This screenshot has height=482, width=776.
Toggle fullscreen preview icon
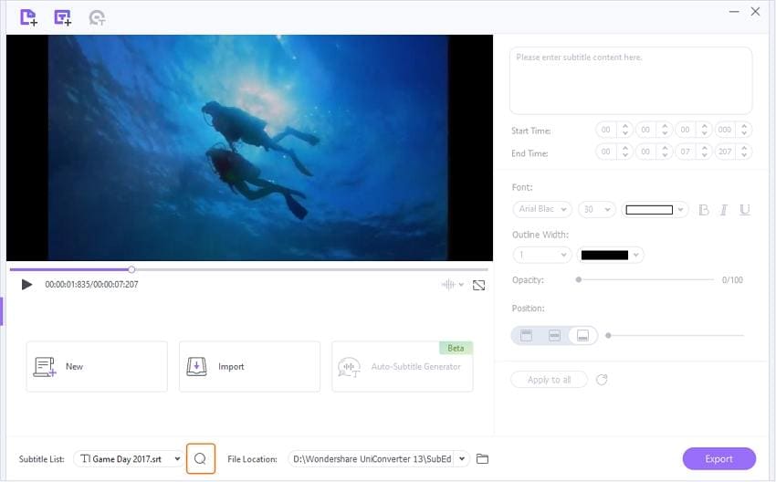(x=478, y=285)
